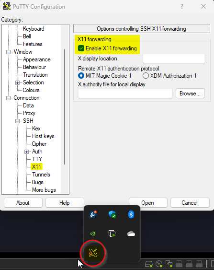214x270 pixels.
Task: Open the Window category
Action: (x=23, y=52)
